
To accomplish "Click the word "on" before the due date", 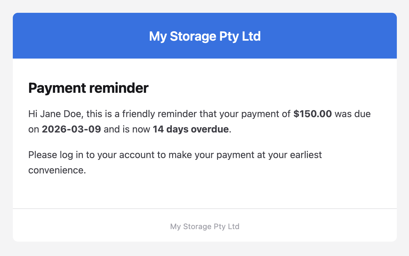I will [34, 129].
